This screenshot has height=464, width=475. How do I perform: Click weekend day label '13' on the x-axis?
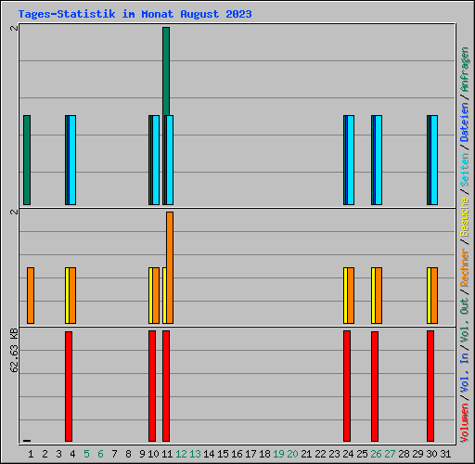tap(195, 454)
